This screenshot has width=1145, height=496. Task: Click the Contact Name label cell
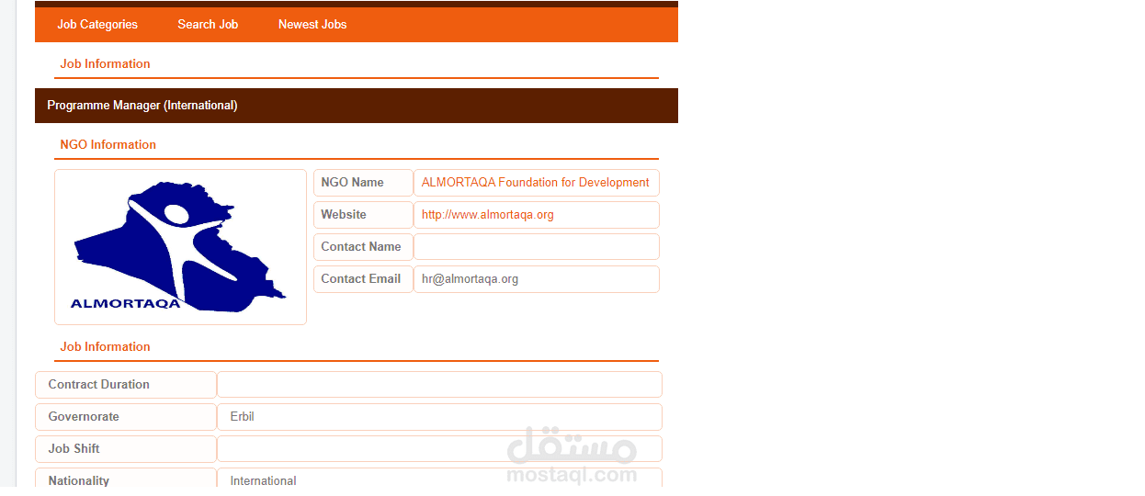coord(363,247)
